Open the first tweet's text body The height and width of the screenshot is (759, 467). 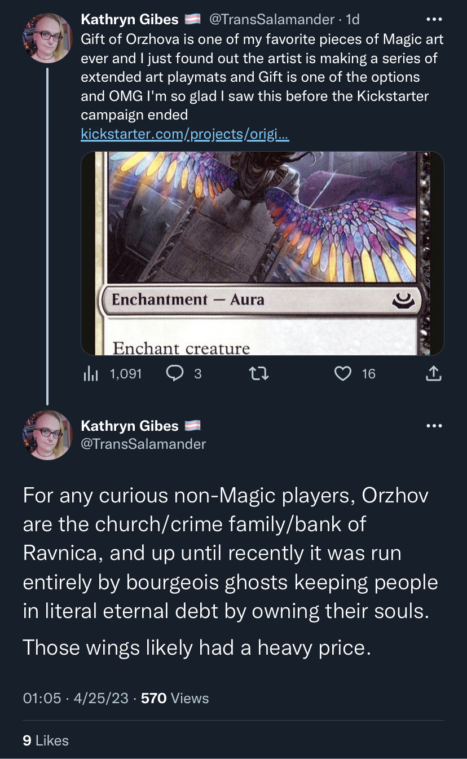pyautogui.click(x=262, y=77)
